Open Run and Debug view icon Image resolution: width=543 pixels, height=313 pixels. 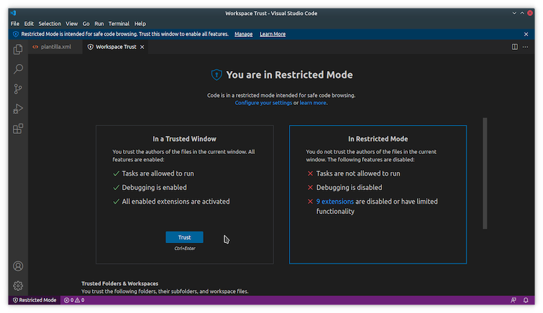pyautogui.click(x=18, y=109)
